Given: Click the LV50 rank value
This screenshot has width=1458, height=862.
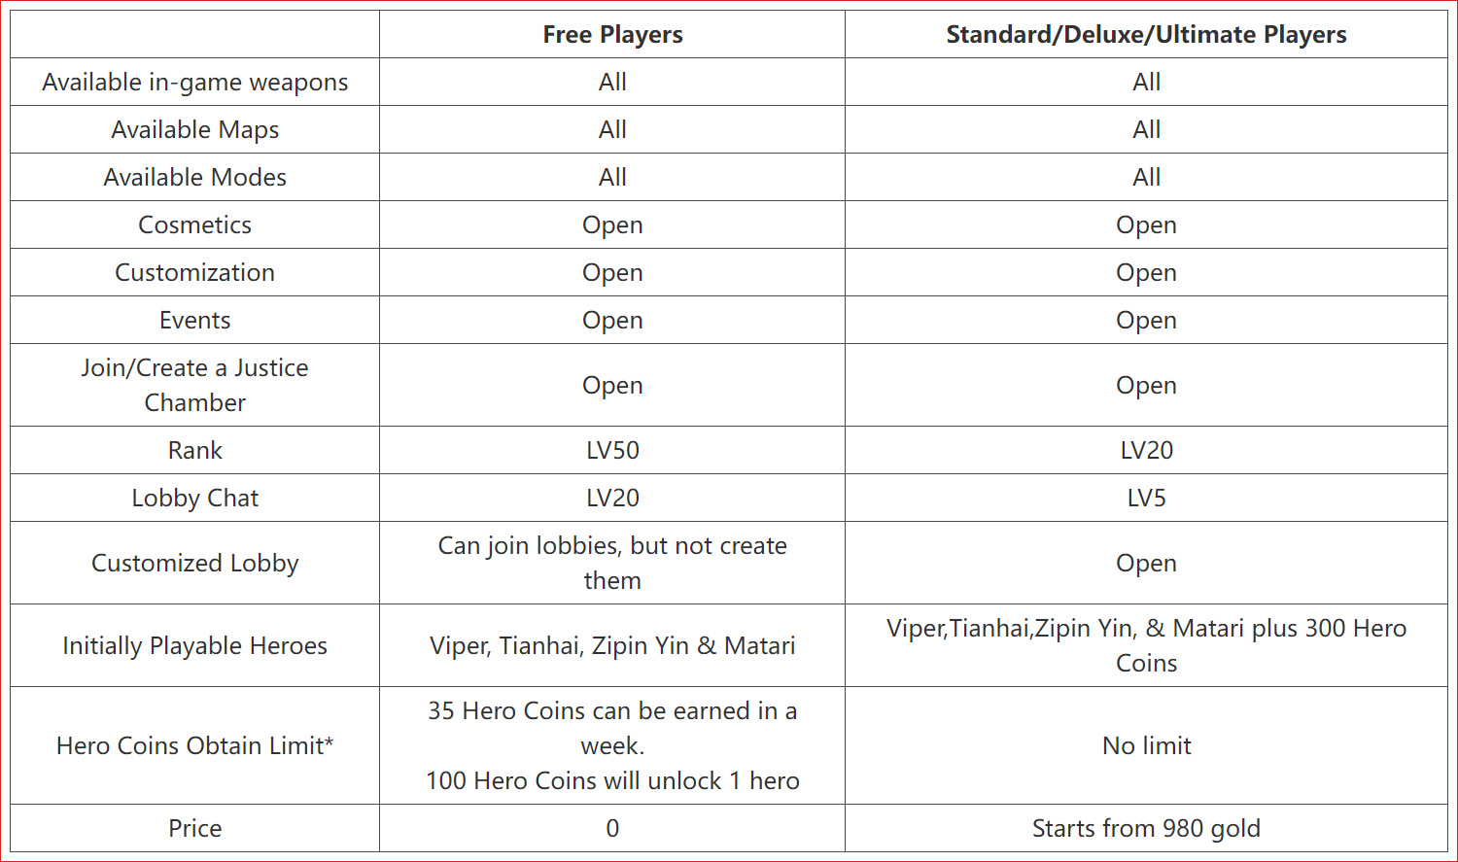Looking at the screenshot, I should 612,450.
